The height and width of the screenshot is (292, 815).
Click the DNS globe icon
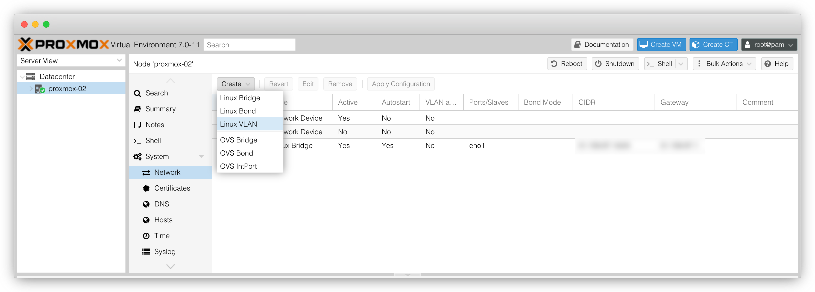[146, 204]
